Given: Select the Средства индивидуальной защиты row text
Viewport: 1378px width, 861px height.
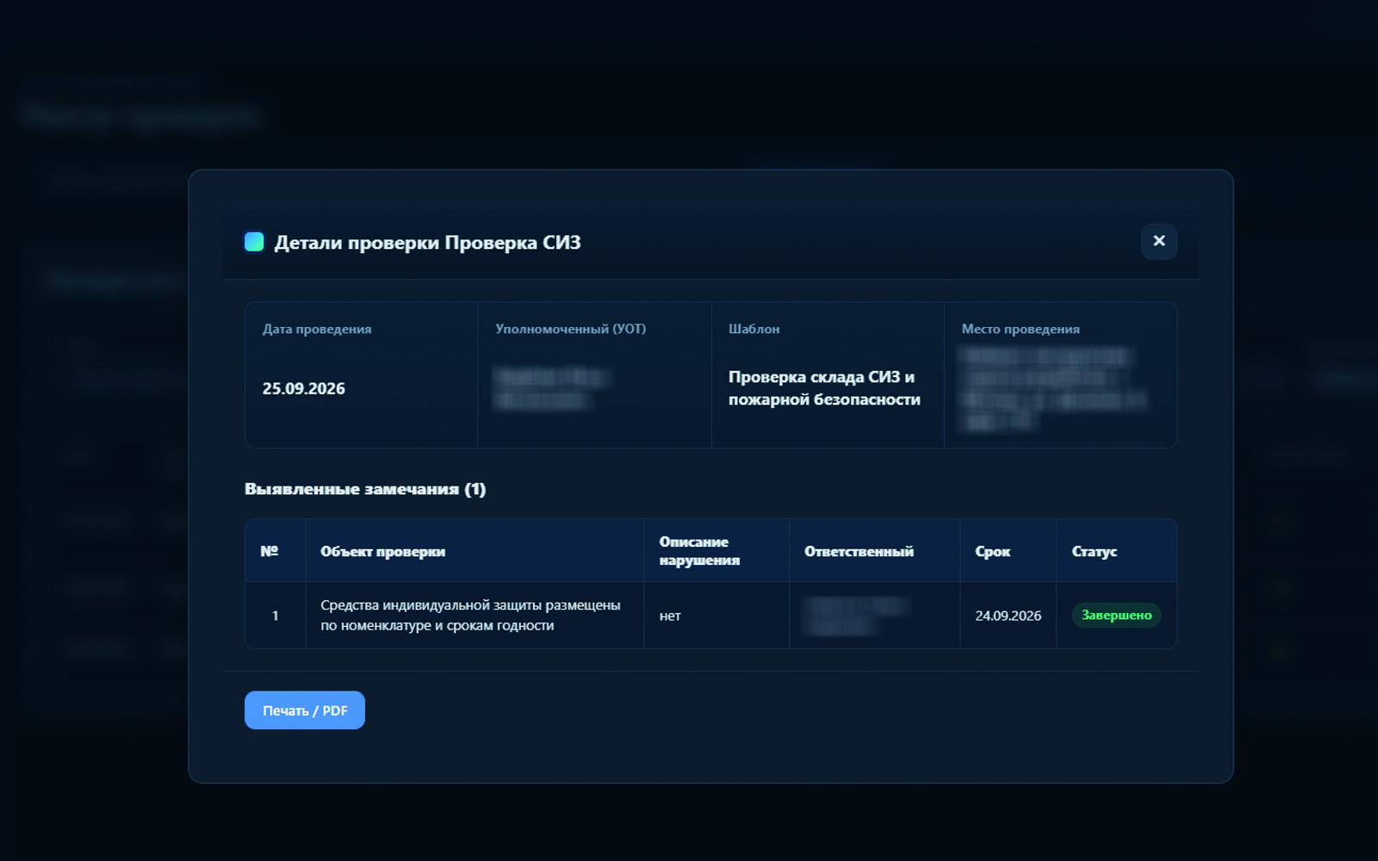Looking at the screenshot, I should pyautogui.click(x=470, y=615).
